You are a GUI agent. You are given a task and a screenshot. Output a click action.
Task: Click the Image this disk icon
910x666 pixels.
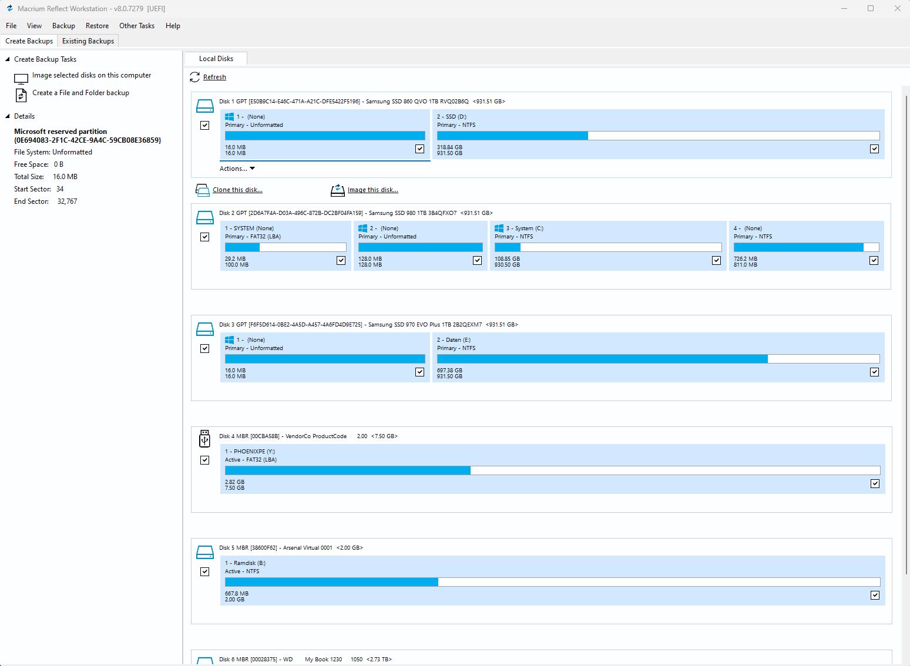[x=337, y=190]
